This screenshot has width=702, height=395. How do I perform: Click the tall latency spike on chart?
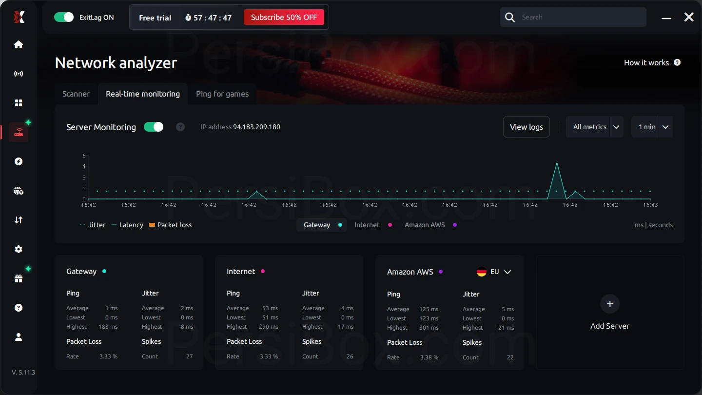[557, 180]
